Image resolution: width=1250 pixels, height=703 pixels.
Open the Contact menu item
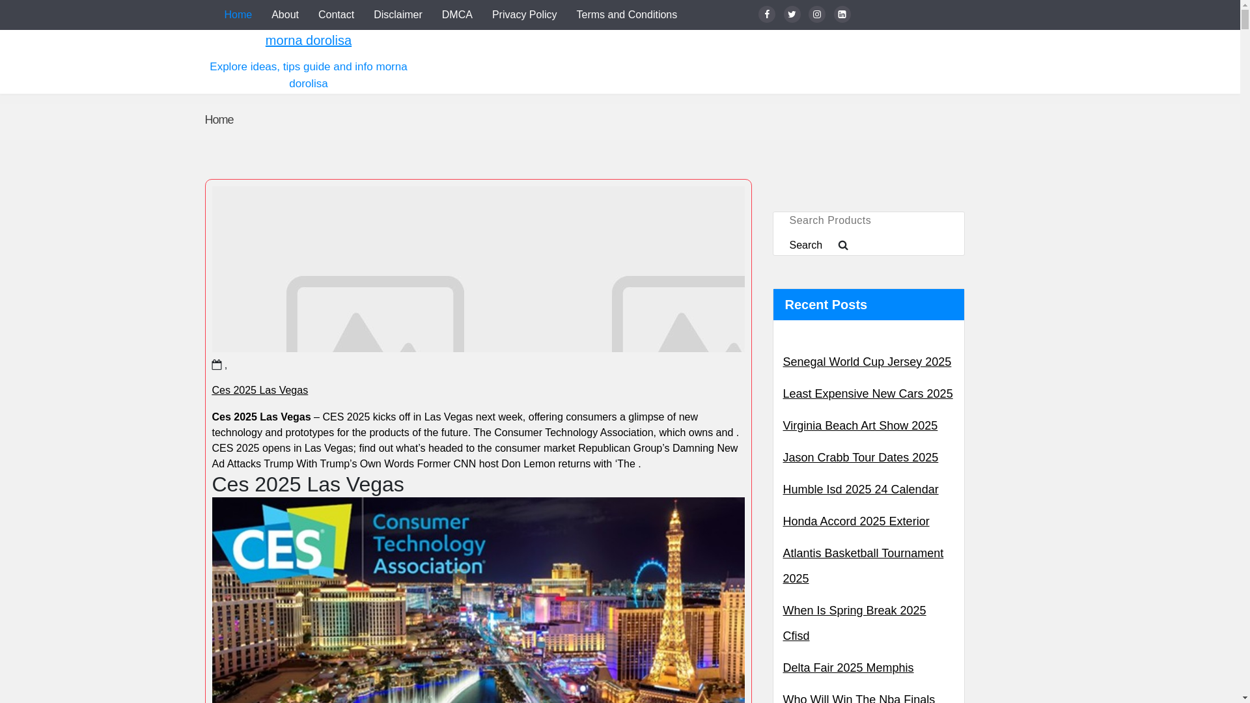point(336,15)
